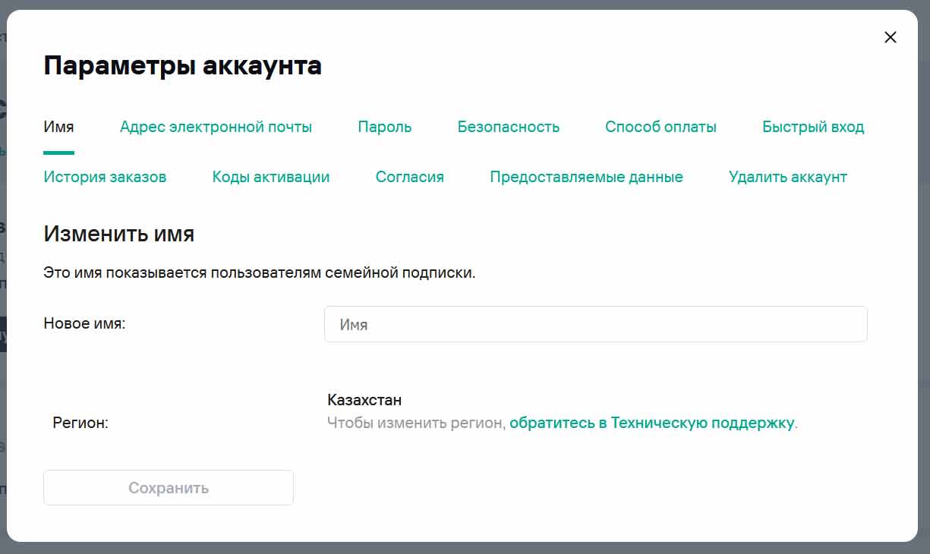View the История заказов tab
Image resolution: width=930 pixels, height=554 pixels.
tap(105, 177)
